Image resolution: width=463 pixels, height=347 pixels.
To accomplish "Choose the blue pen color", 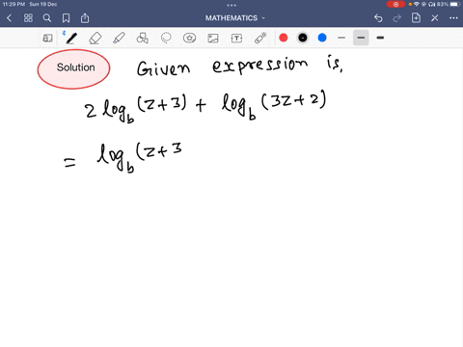I will (322, 38).
